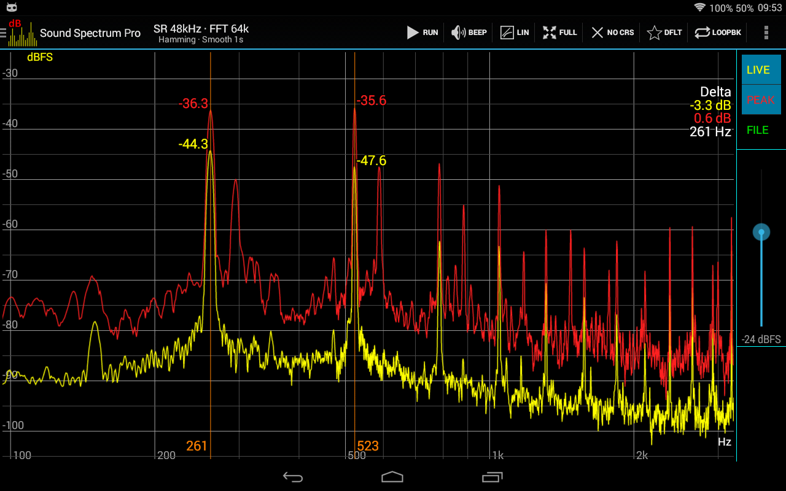
Task: Enter fullscreen mode via FULL icon
Action: [x=559, y=33]
